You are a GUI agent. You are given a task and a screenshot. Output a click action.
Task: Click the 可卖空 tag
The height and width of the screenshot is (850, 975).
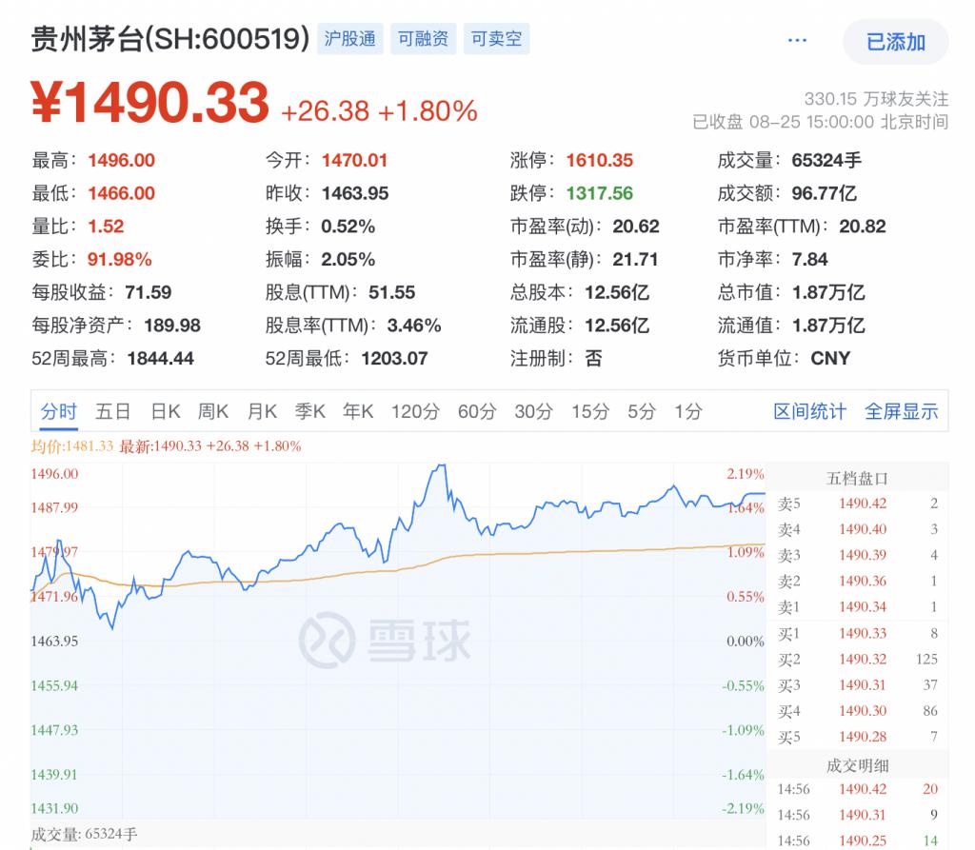coord(496,39)
